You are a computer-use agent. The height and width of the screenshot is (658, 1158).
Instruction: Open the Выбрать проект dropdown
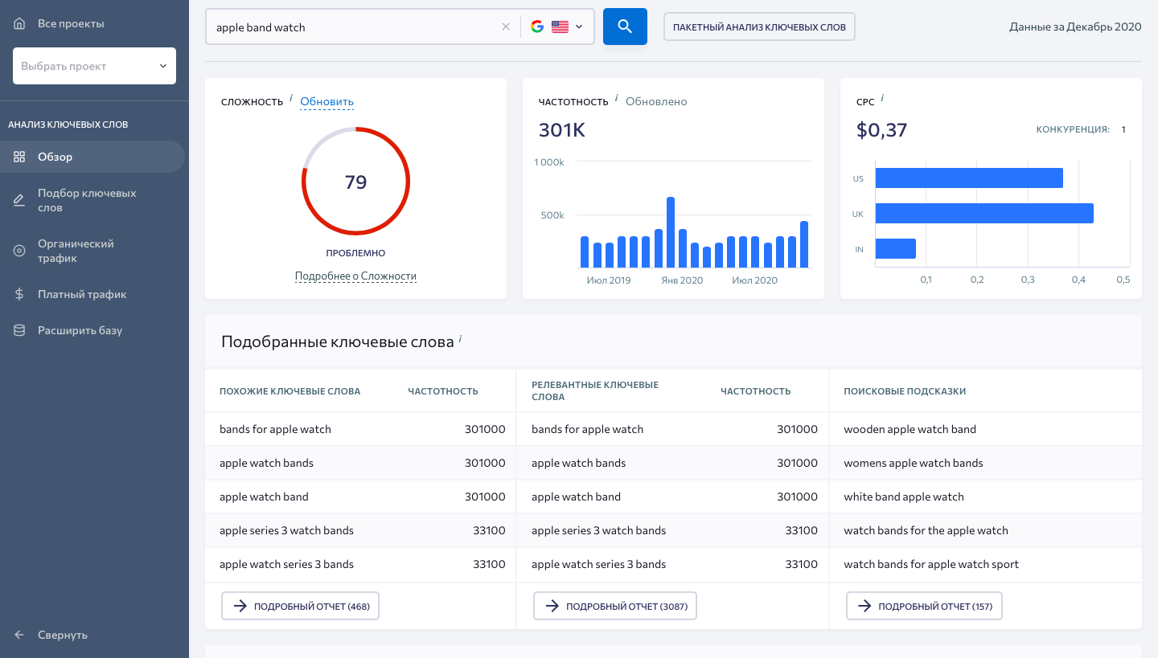click(x=94, y=66)
